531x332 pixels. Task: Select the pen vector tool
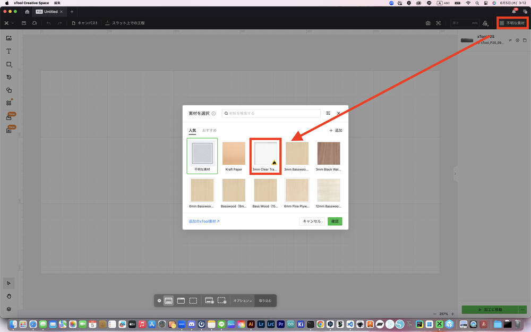coord(9,77)
